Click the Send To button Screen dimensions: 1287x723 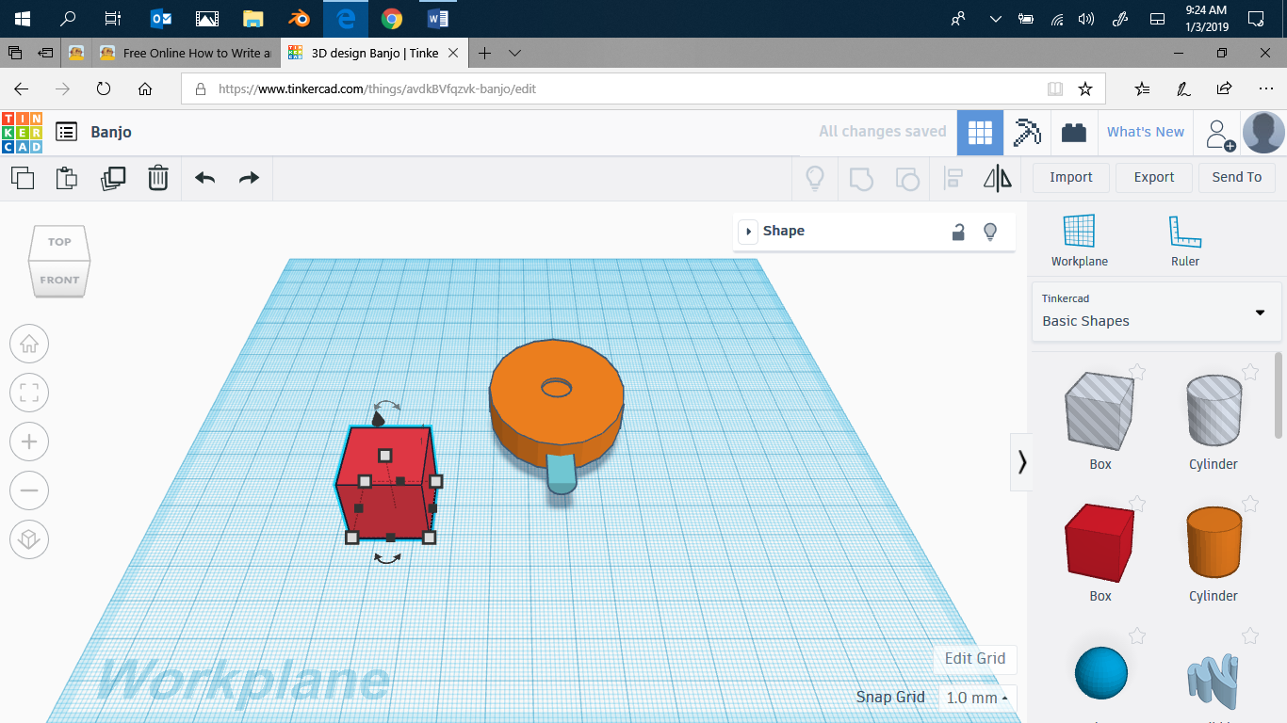pyautogui.click(x=1236, y=177)
